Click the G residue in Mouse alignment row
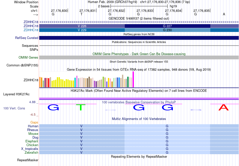The image size is (239, 166). (x=167, y=134)
